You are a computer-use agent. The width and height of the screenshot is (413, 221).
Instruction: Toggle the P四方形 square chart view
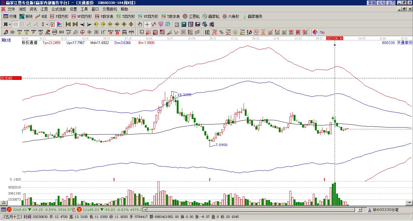tap(60, 16)
